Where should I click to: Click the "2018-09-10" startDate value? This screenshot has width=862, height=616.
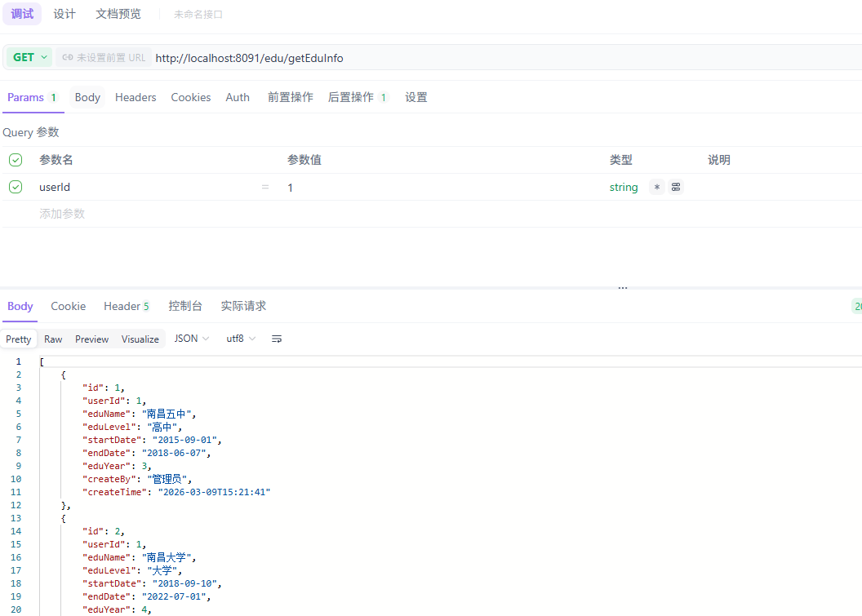(184, 583)
